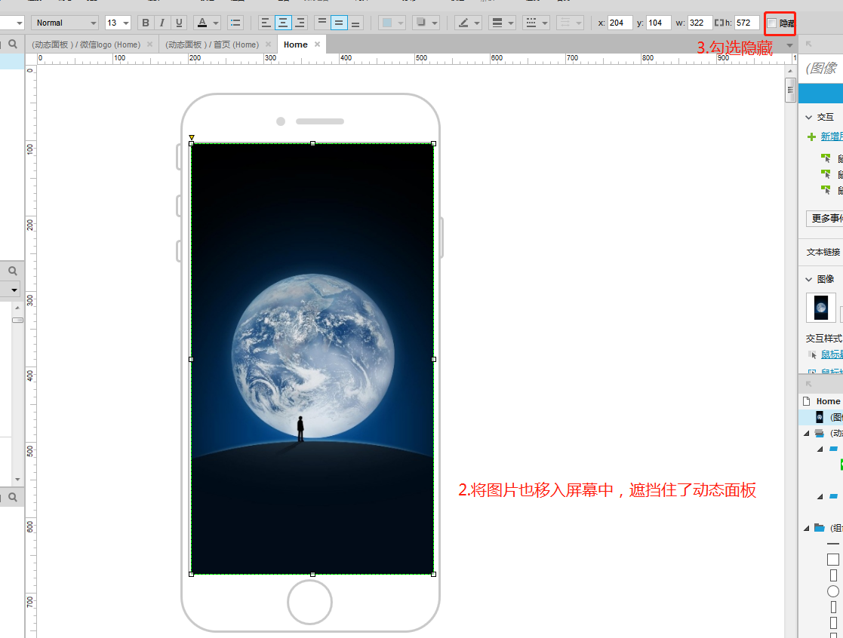Click third mouse event icon under 交互

coord(826,190)
